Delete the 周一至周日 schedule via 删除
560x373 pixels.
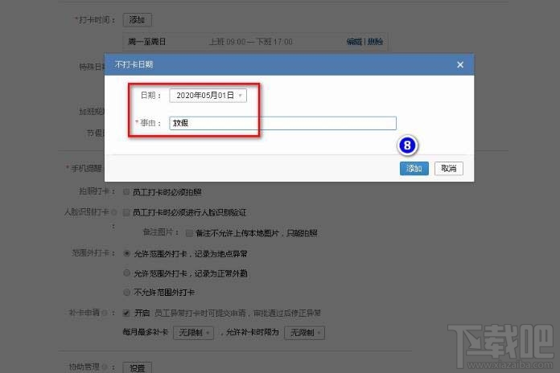(375, 42)
